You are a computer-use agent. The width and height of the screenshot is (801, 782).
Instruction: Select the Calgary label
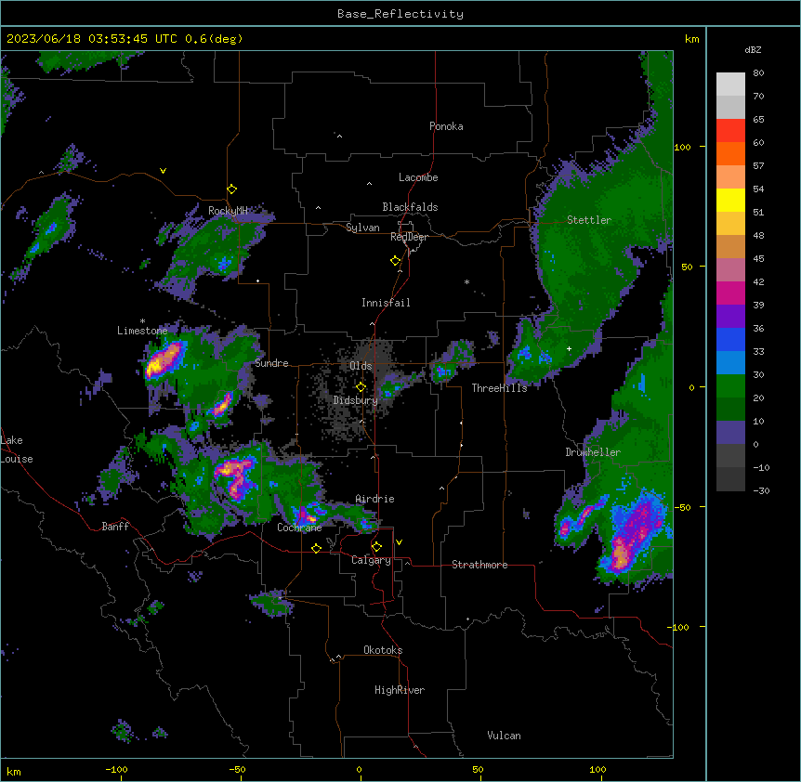click(371, 560)
